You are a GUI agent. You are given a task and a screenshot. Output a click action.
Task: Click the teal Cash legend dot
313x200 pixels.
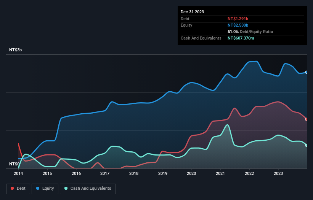[x=66, y=188]
